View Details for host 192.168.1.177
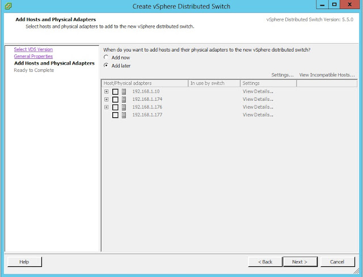363x277 pixels. tap(258, 114)
